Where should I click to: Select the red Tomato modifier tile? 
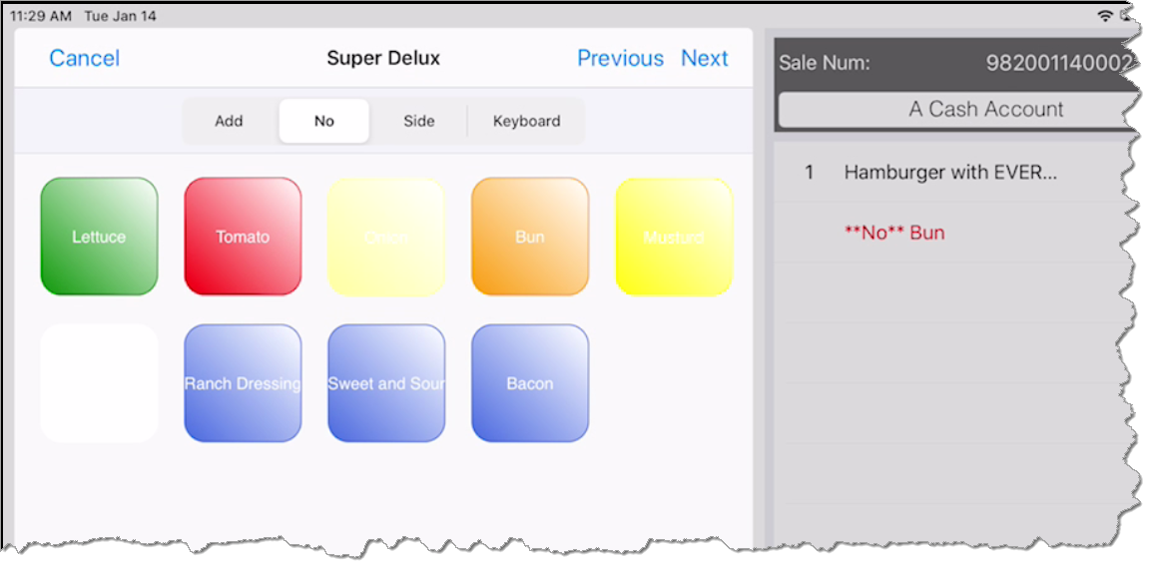coord(243,237)
